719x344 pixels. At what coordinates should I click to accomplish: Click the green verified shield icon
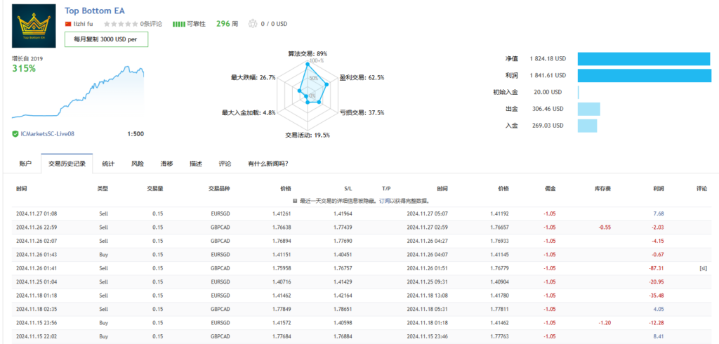point(15,134)
